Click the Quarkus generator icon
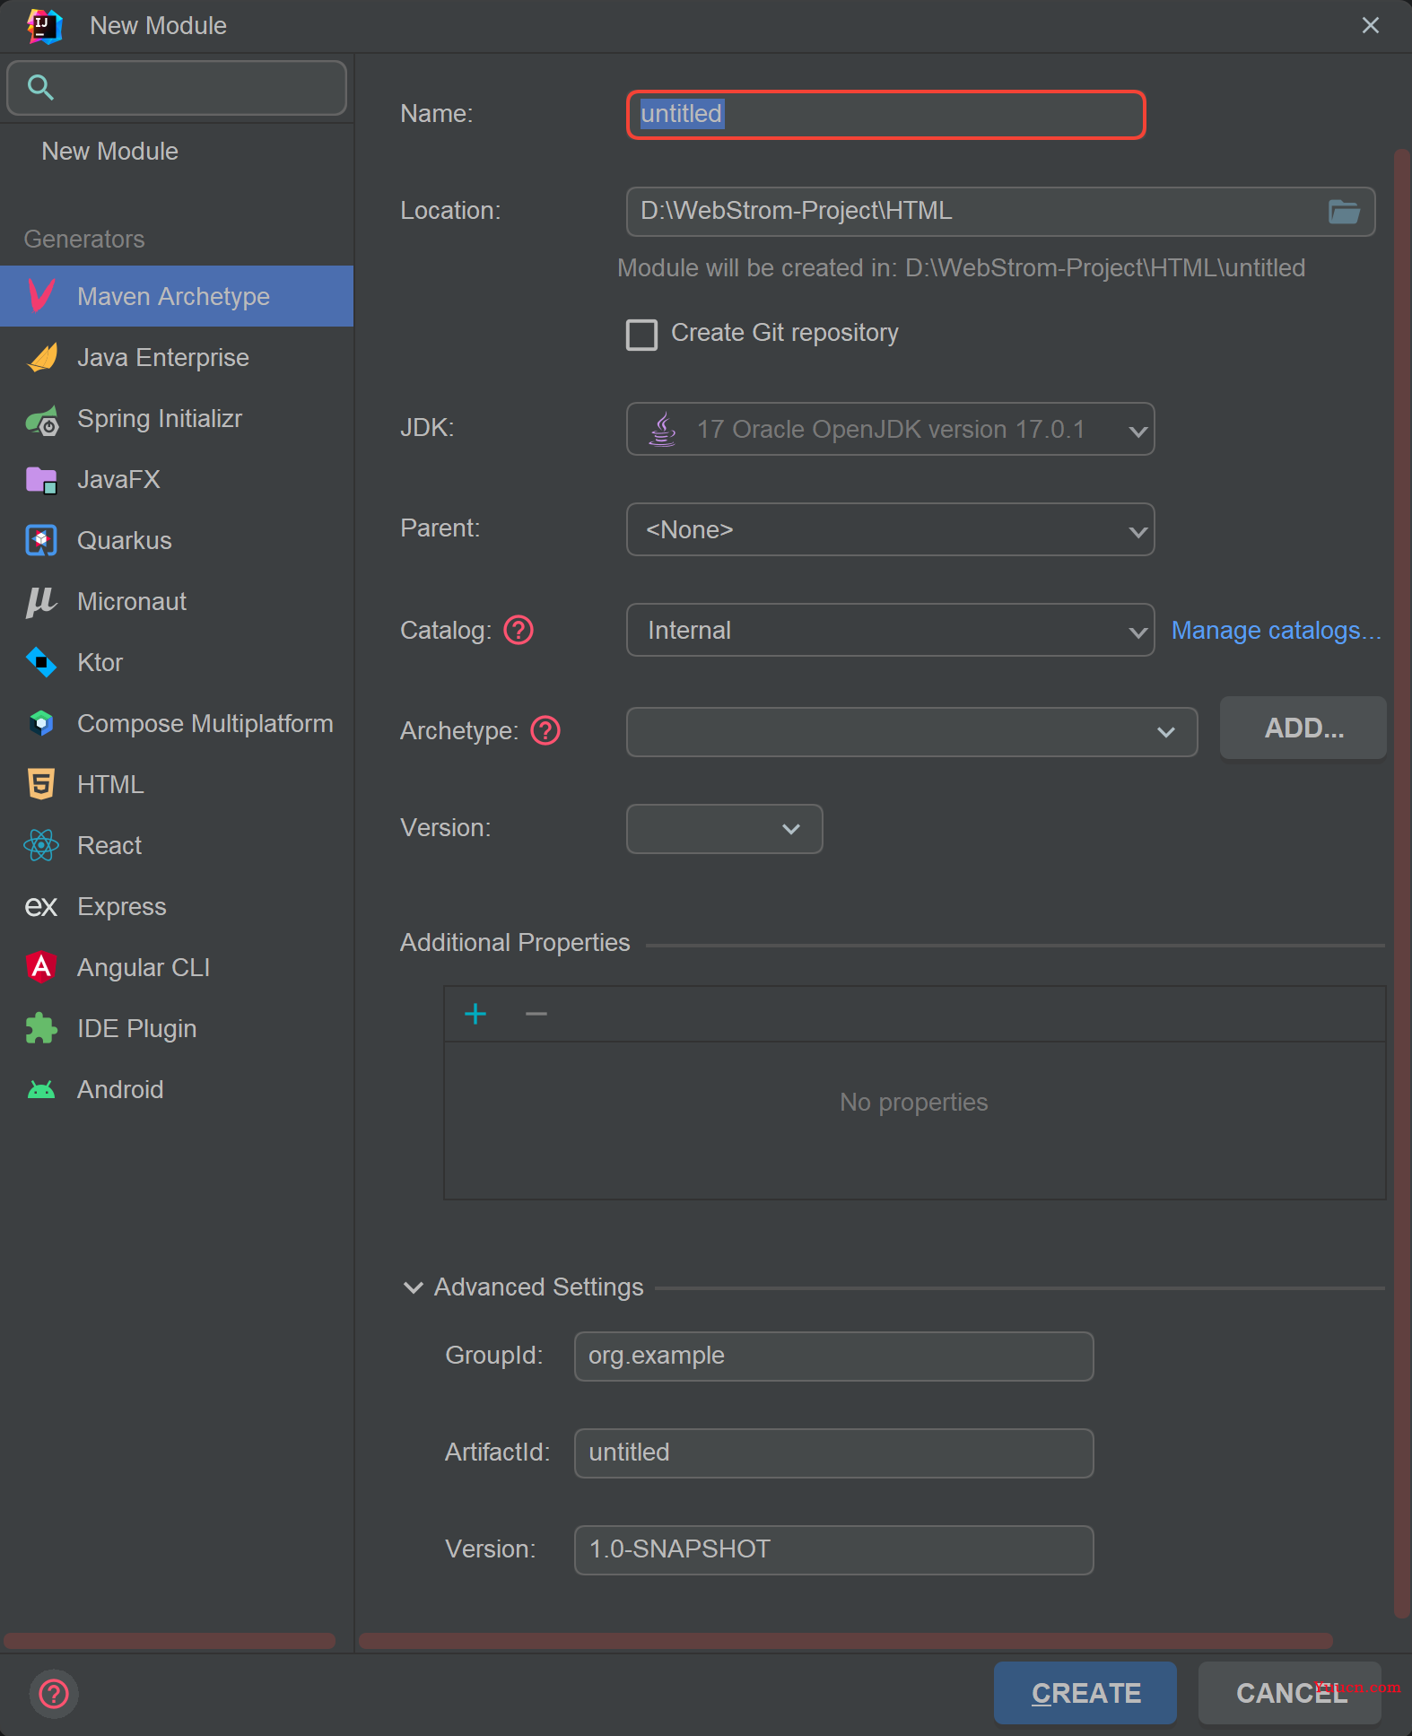The width and height of the screenshot is (1412, 1736). [x=41, y=541]
